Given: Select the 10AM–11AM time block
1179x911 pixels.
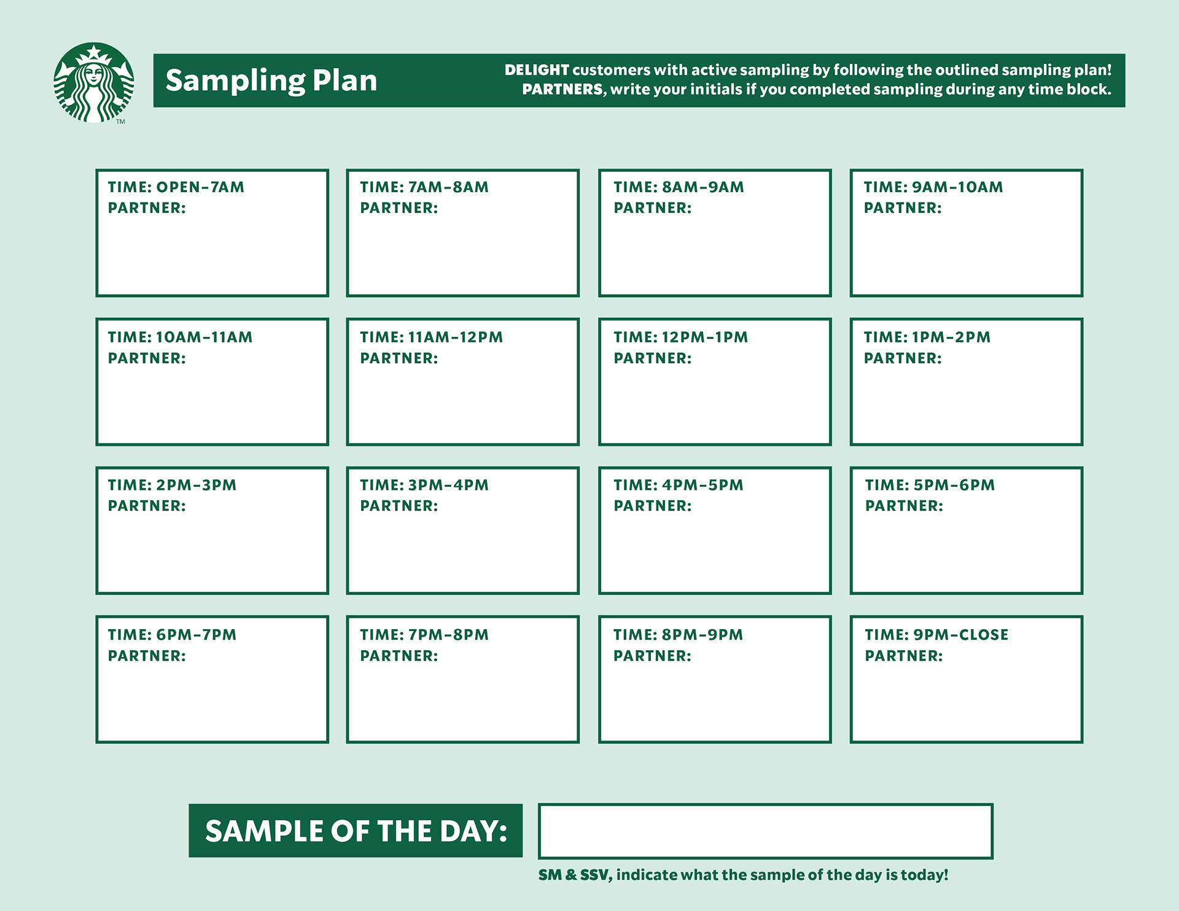Looking at the screenshot, I should (x=212, y=382).
